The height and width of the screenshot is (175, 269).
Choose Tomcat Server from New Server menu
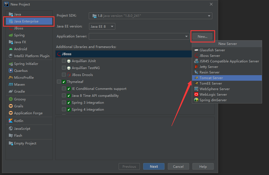point(227,78)
